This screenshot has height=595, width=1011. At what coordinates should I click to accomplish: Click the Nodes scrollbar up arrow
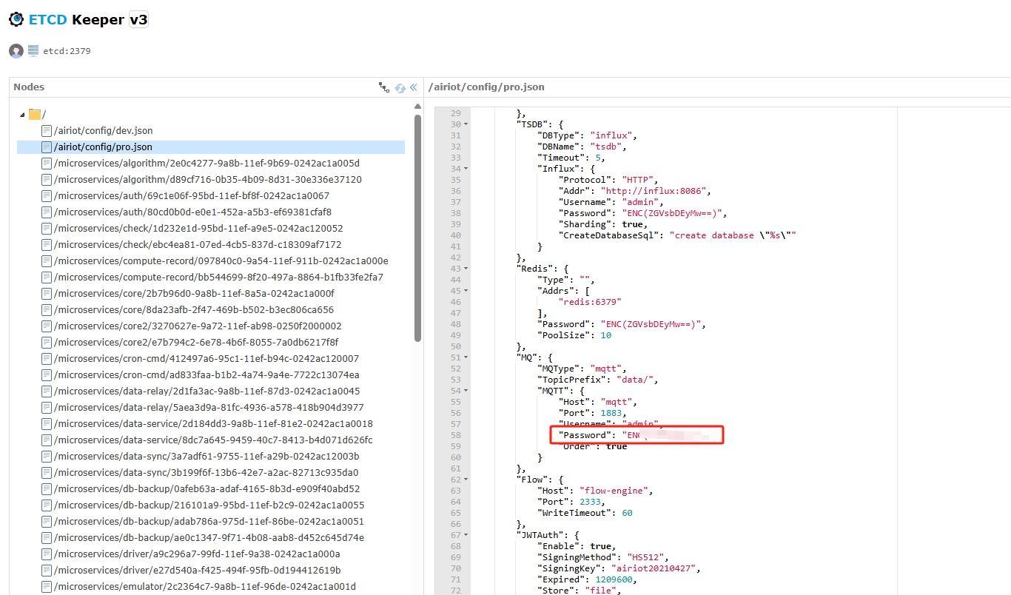[x=418, y=108]
